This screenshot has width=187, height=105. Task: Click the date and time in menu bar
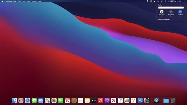(180, 1)
